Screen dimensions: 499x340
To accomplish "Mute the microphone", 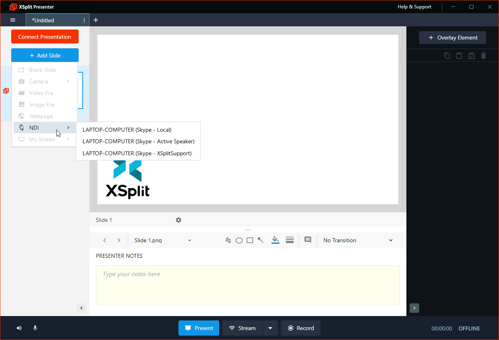I will [35, 328].
